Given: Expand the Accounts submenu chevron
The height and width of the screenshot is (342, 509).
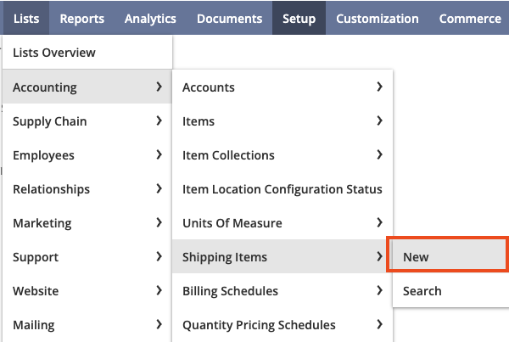Looking at the screenshot, I should point(379,87).
